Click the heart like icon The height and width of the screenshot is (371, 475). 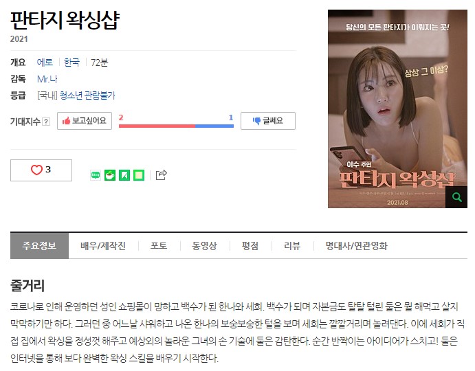tap(36, 170)
